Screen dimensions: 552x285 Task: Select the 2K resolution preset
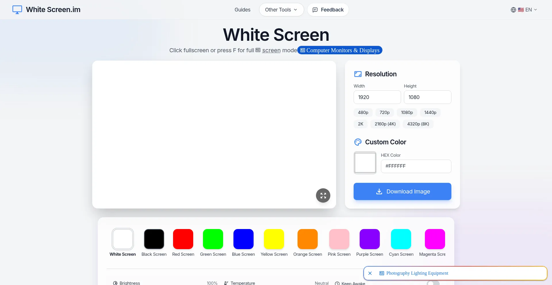[361, 124]
